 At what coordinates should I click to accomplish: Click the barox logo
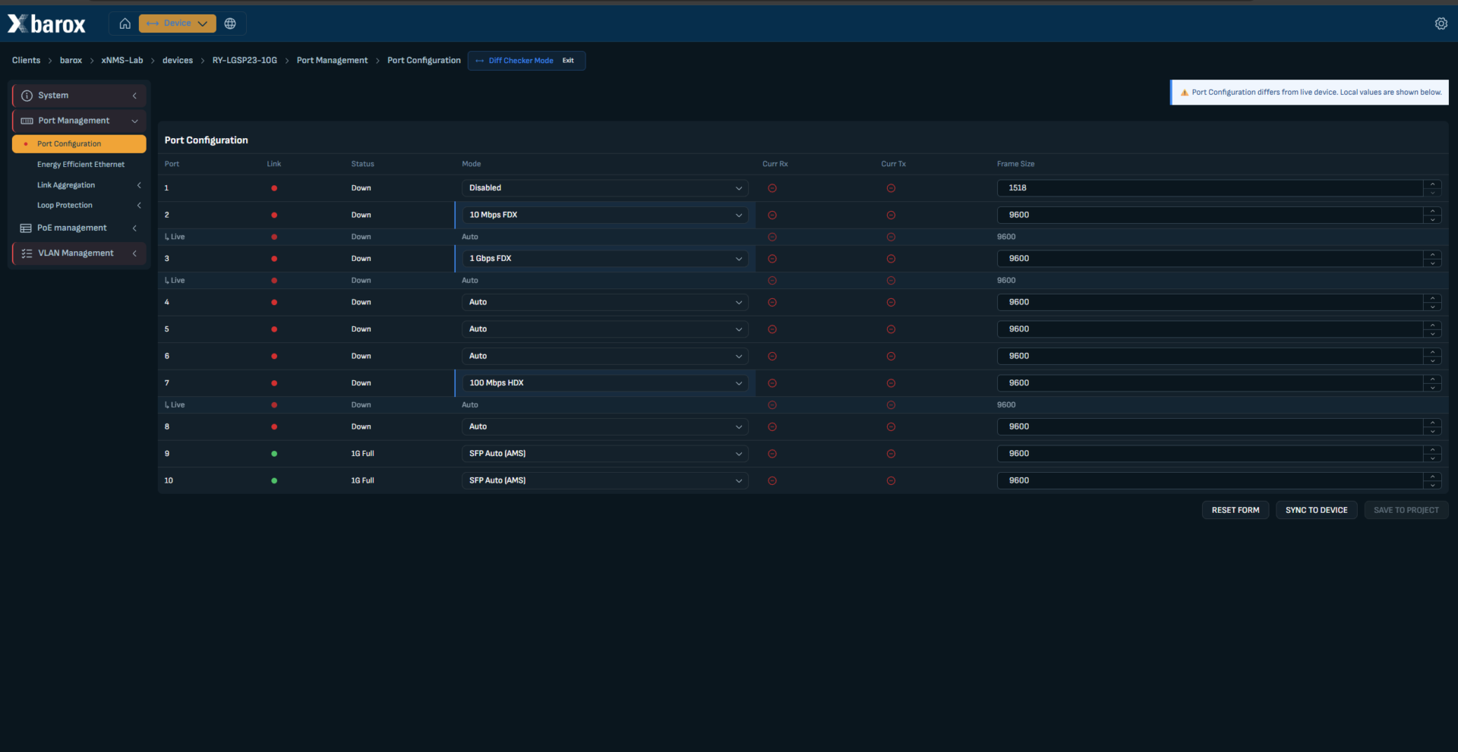pyautogui.click(x=47, y=24)
